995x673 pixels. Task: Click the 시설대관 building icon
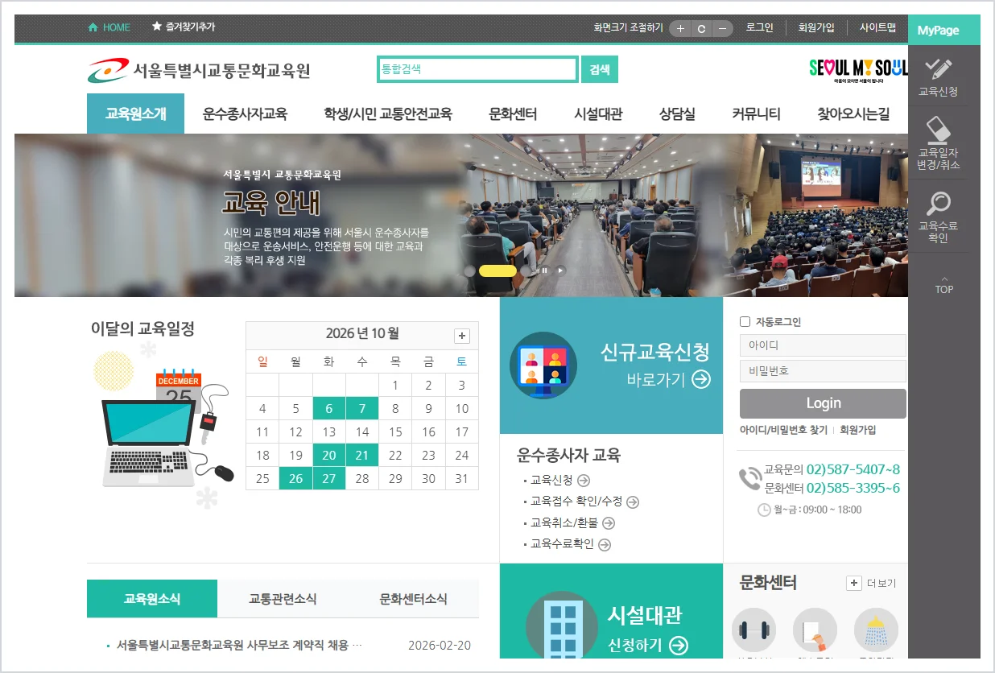(x=561, y=626)
